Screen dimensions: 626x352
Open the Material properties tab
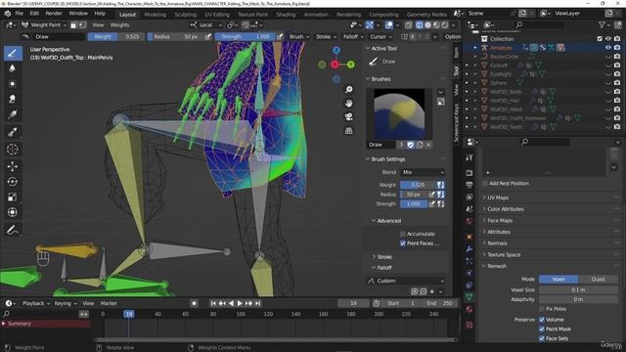click(x=469, y=309)
